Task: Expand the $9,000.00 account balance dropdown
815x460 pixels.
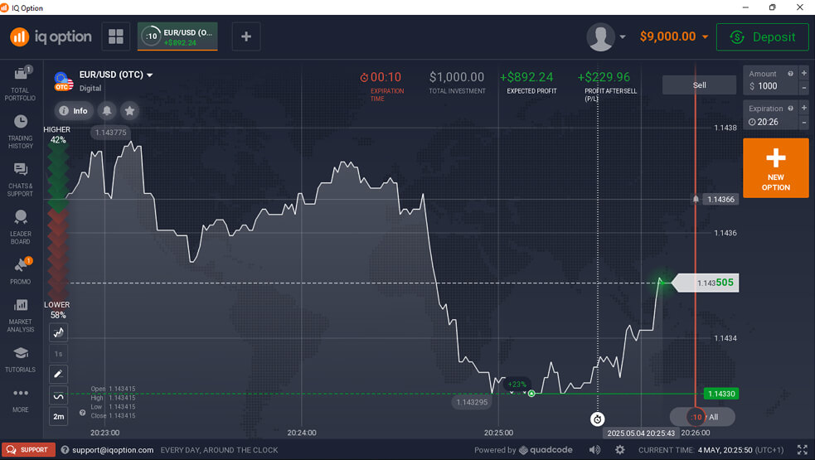Action: point(705,36)
